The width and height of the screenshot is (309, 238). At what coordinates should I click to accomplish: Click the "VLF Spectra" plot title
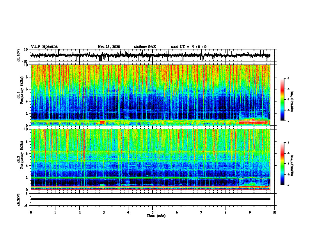tap(44, 47)
